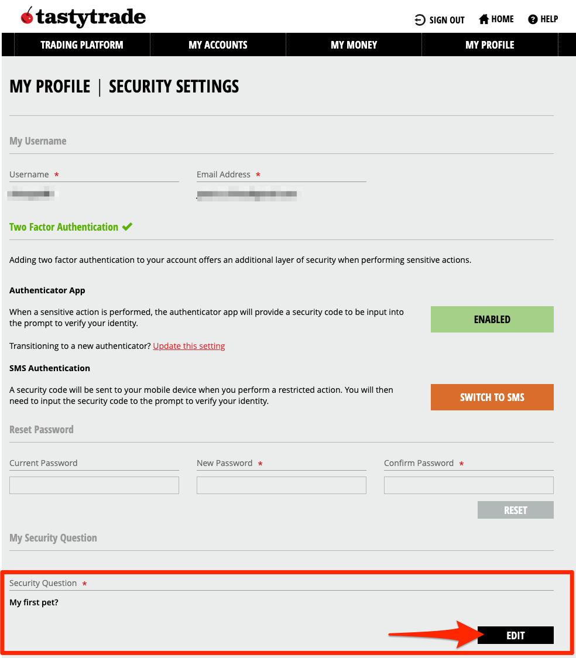Click the Update this setting link
The width and height of the screenshot is (576, 658).
click(x=188, y=345)
